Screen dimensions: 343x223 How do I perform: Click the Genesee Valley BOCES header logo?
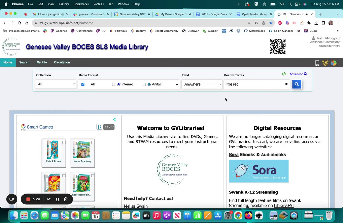(11, 47)
